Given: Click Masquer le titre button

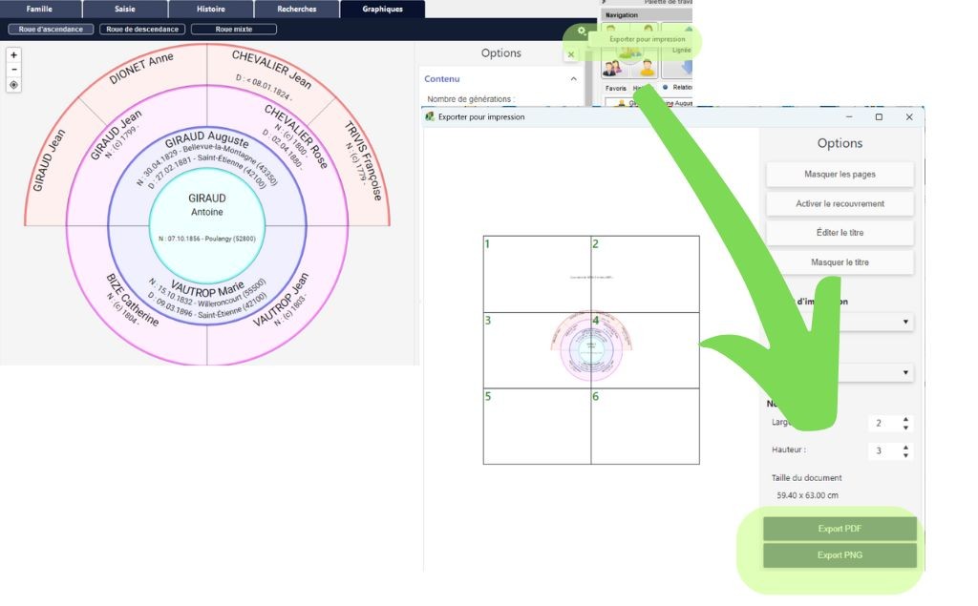Looking at the screenshot, I should point(840,262).
